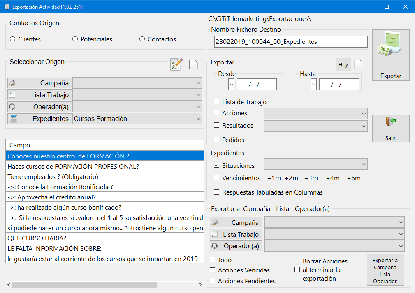Open the Desde date picker arrow
This screenshot has width=415, height=293.
click(x=231, y=85)
